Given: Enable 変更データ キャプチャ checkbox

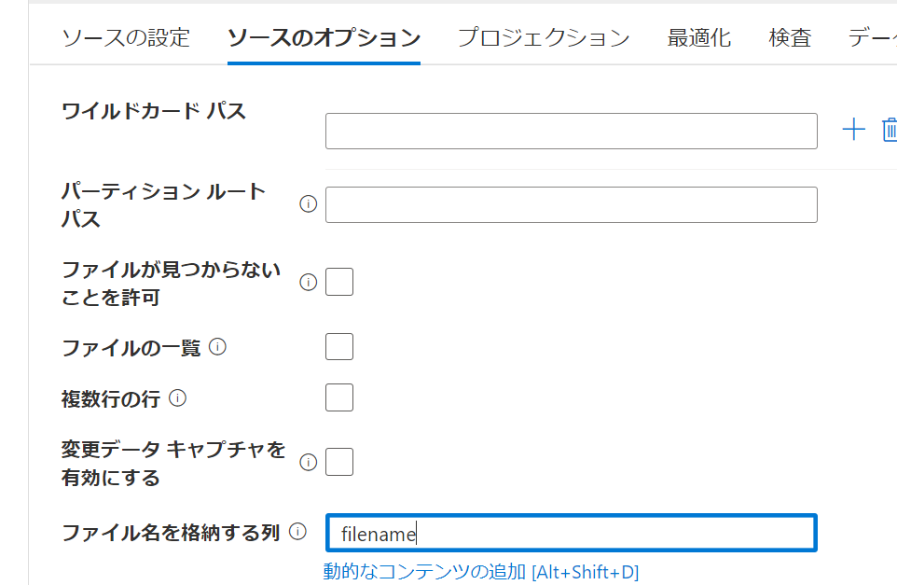Looking at the screenshot, I should tap(339, 462).
